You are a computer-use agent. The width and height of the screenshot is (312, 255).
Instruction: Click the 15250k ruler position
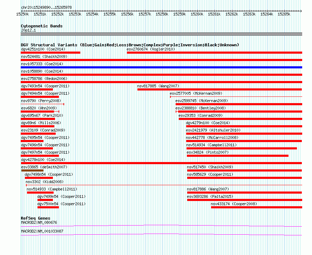click(x=22, y=14)
